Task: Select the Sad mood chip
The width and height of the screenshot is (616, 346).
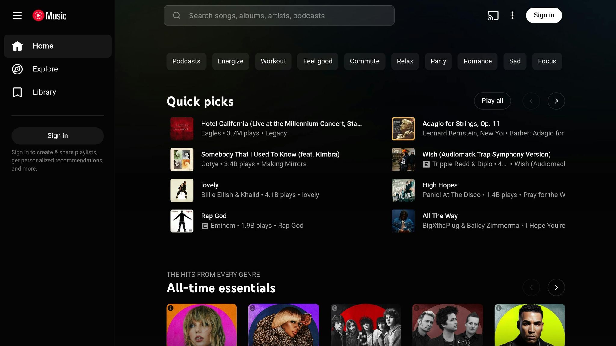Action: point(515,61)
